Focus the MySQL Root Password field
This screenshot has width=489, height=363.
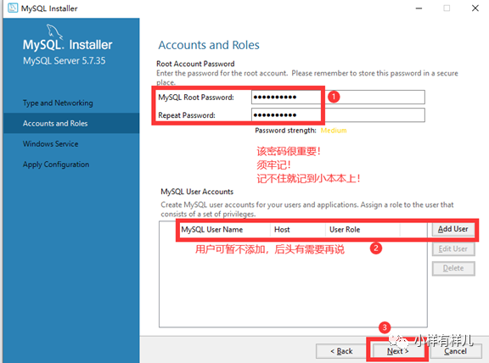click(338, 98)
